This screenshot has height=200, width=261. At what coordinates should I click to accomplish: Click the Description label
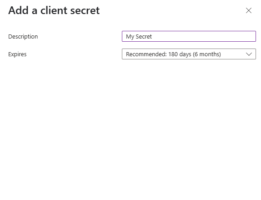click(x=23, y=37)
